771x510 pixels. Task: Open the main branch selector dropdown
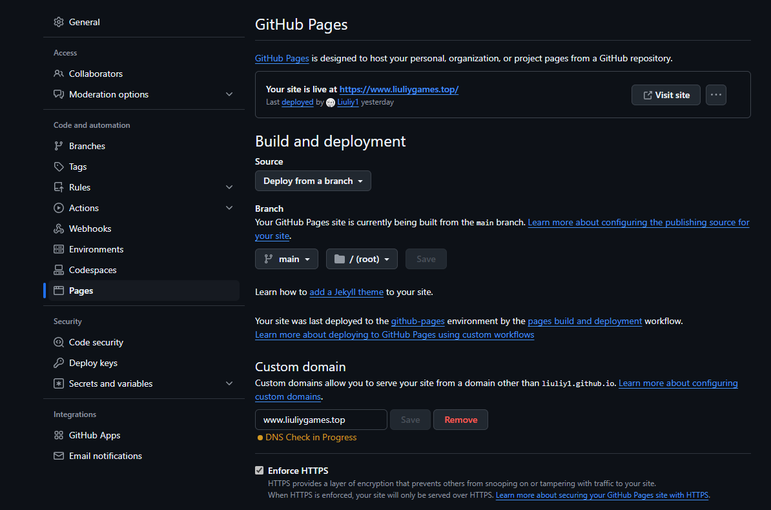point(287,259)
